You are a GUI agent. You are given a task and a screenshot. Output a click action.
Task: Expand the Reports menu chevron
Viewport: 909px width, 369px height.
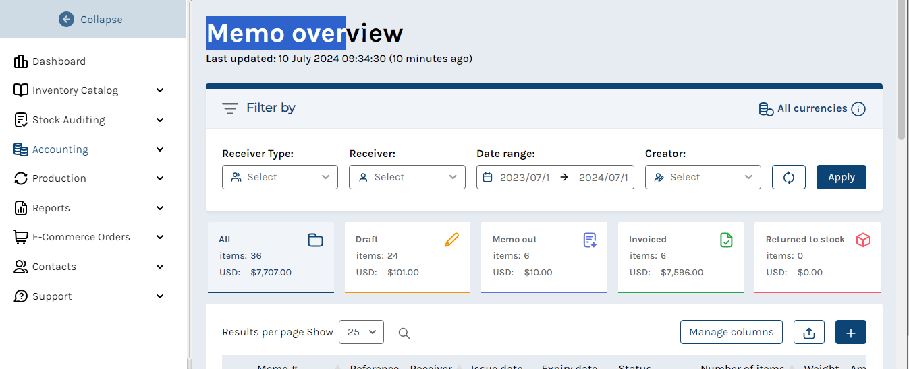click(x=160, y=208)
